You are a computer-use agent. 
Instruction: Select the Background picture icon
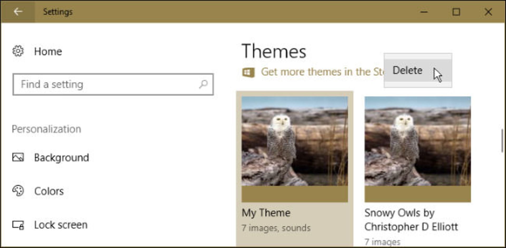[x=18, y=157]
